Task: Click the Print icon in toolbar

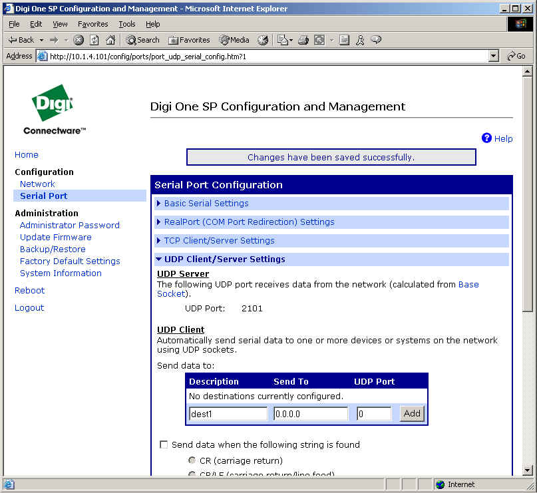Action: (x=303, y=40)
